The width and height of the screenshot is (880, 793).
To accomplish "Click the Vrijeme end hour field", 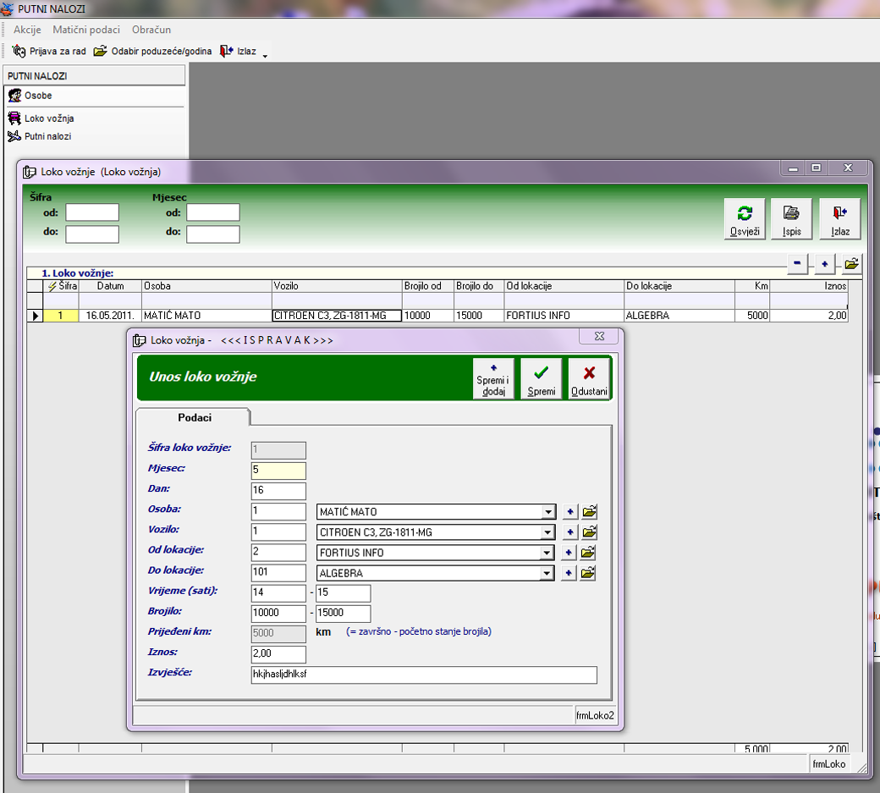I will click(x=343, y=592).
